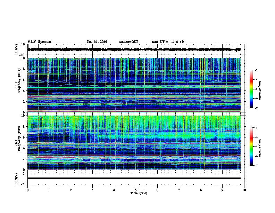275x213 pixels.
Task: Click time axis tick label "9"
Action: [x=222, y=190]
